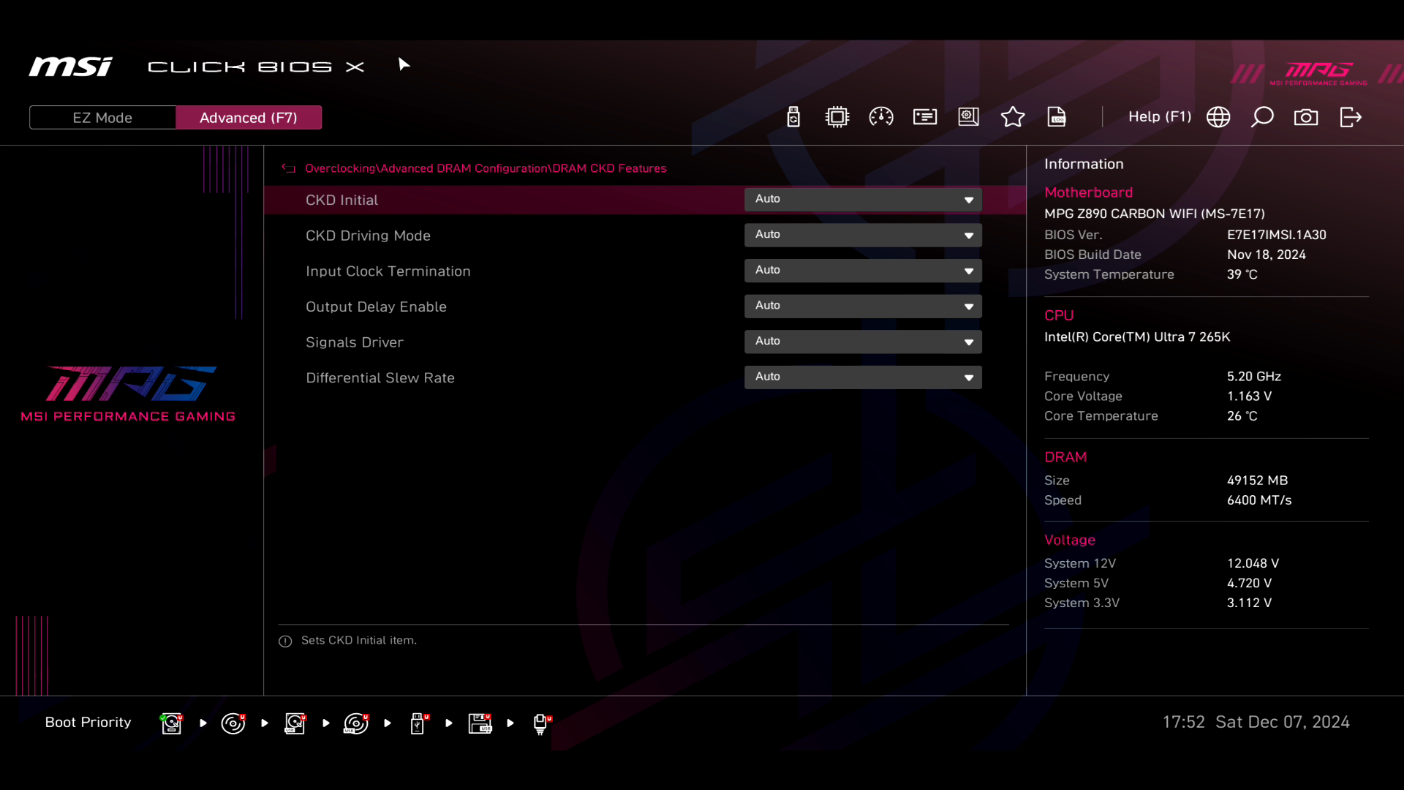Click the network boot device icon
1404x790 pixels.
point(541,723)
